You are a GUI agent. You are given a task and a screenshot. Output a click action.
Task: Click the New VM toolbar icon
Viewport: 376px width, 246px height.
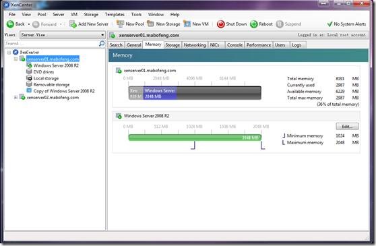point(187,24)
